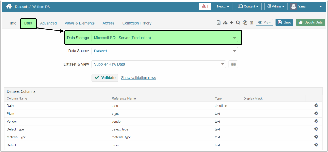Image resolution: width=328 pixels, height=152 pixels.
Task: Expand the Data Storage dropdown
Action: click(x=165, y=38)
